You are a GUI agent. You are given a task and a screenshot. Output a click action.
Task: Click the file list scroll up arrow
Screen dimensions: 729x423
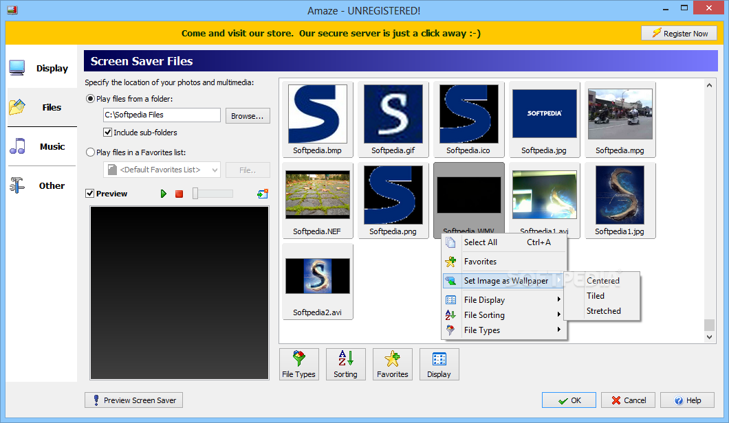709,85
